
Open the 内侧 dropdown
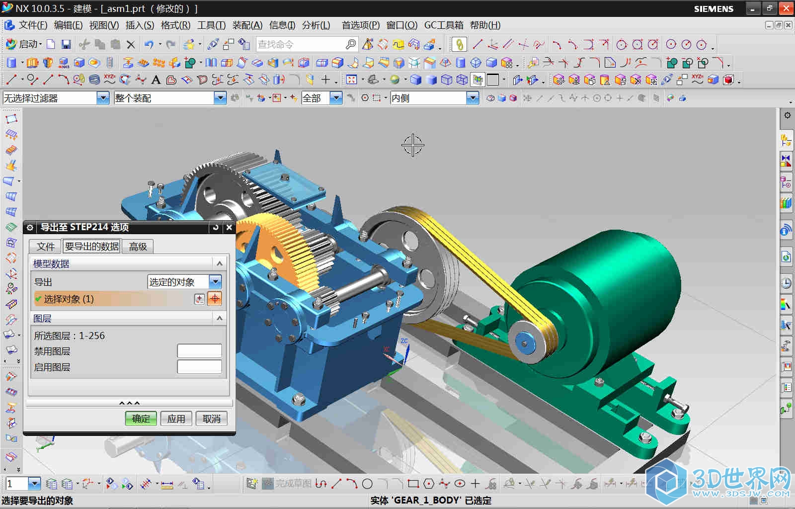pyautogui.click(x=473, y=98)
